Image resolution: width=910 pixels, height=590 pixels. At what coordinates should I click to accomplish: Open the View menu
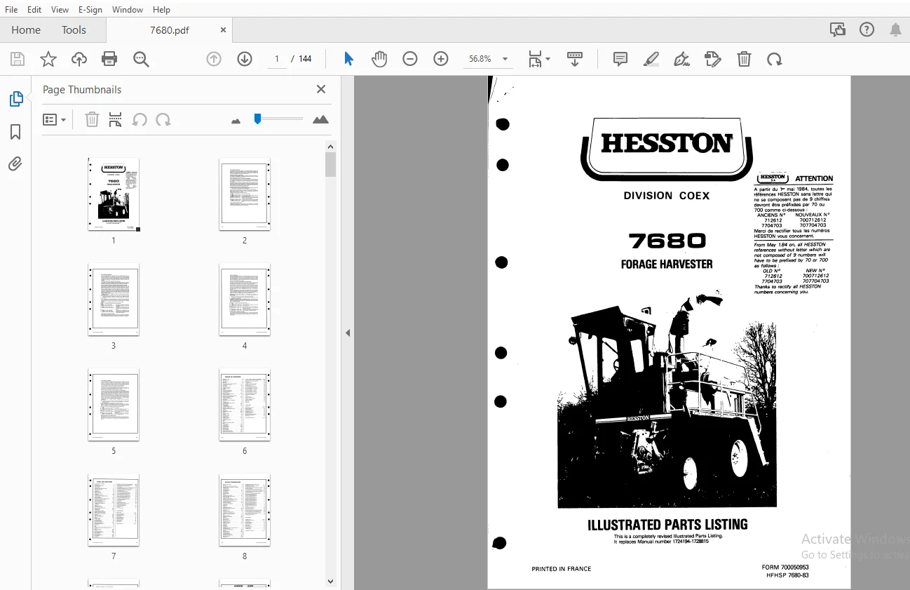(x=60, y=10)
